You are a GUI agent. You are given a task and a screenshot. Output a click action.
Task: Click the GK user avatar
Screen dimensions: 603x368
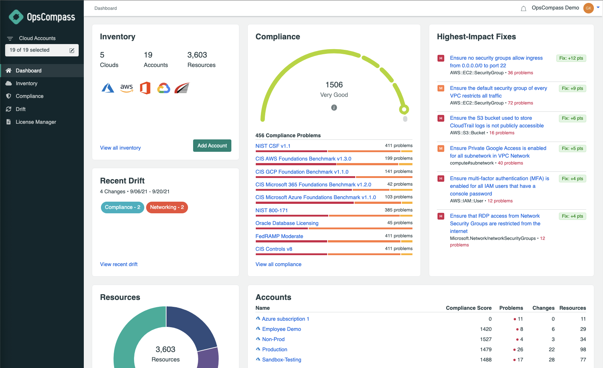pos(588,8)
